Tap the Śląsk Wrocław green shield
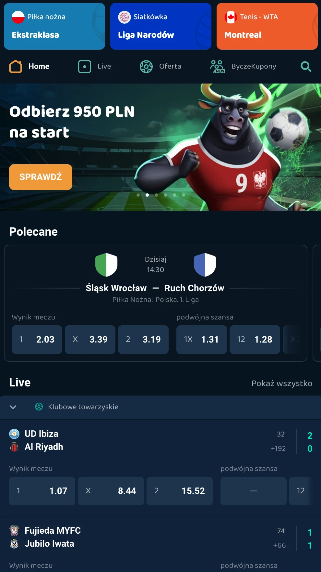 click(x=106, y=265)
